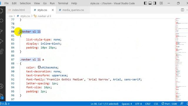This screenshot has width=188, height=106.
Task: Change end of line sequence CRLF
Action: tap(148, 104)
